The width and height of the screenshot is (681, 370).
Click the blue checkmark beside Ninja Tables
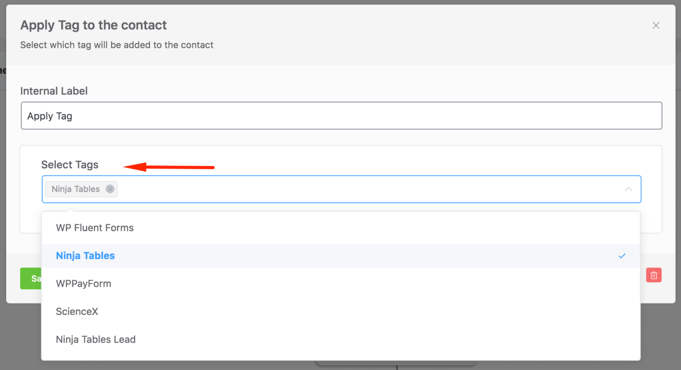pos(622,256)
